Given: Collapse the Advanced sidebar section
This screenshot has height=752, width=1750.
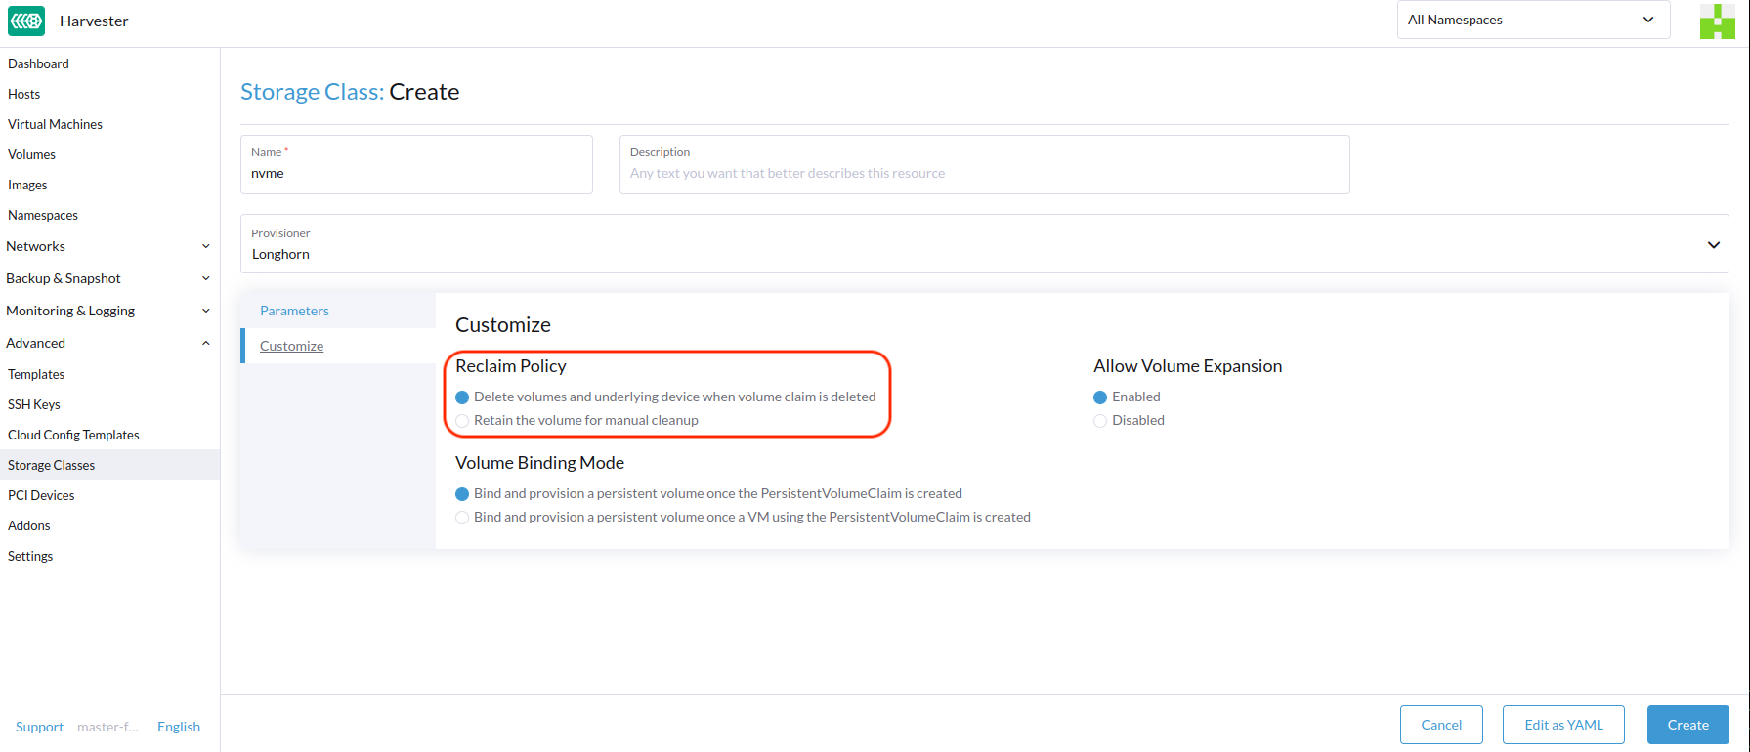Looking at the screenshot, I should pyautogui.click(x=205, y=343).
